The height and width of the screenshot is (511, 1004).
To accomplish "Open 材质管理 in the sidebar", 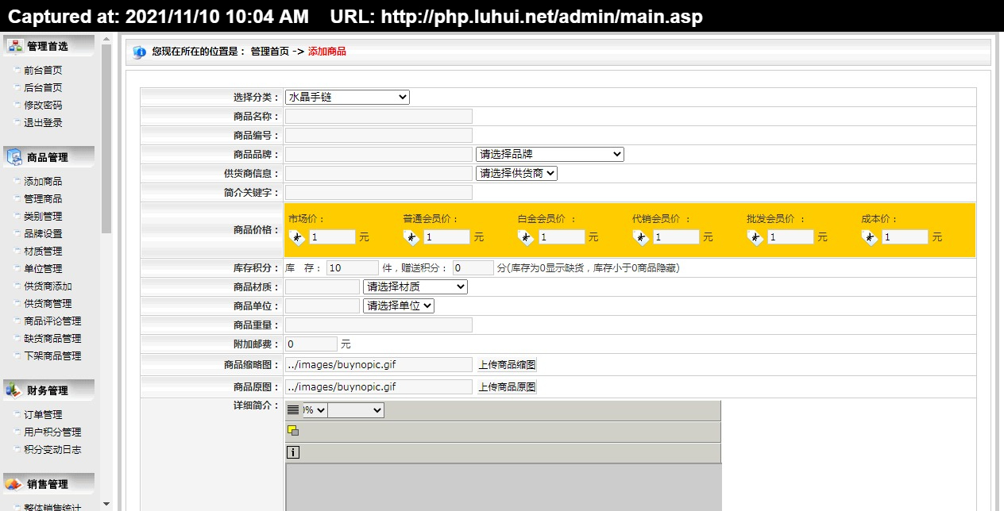I will [43, 252].
